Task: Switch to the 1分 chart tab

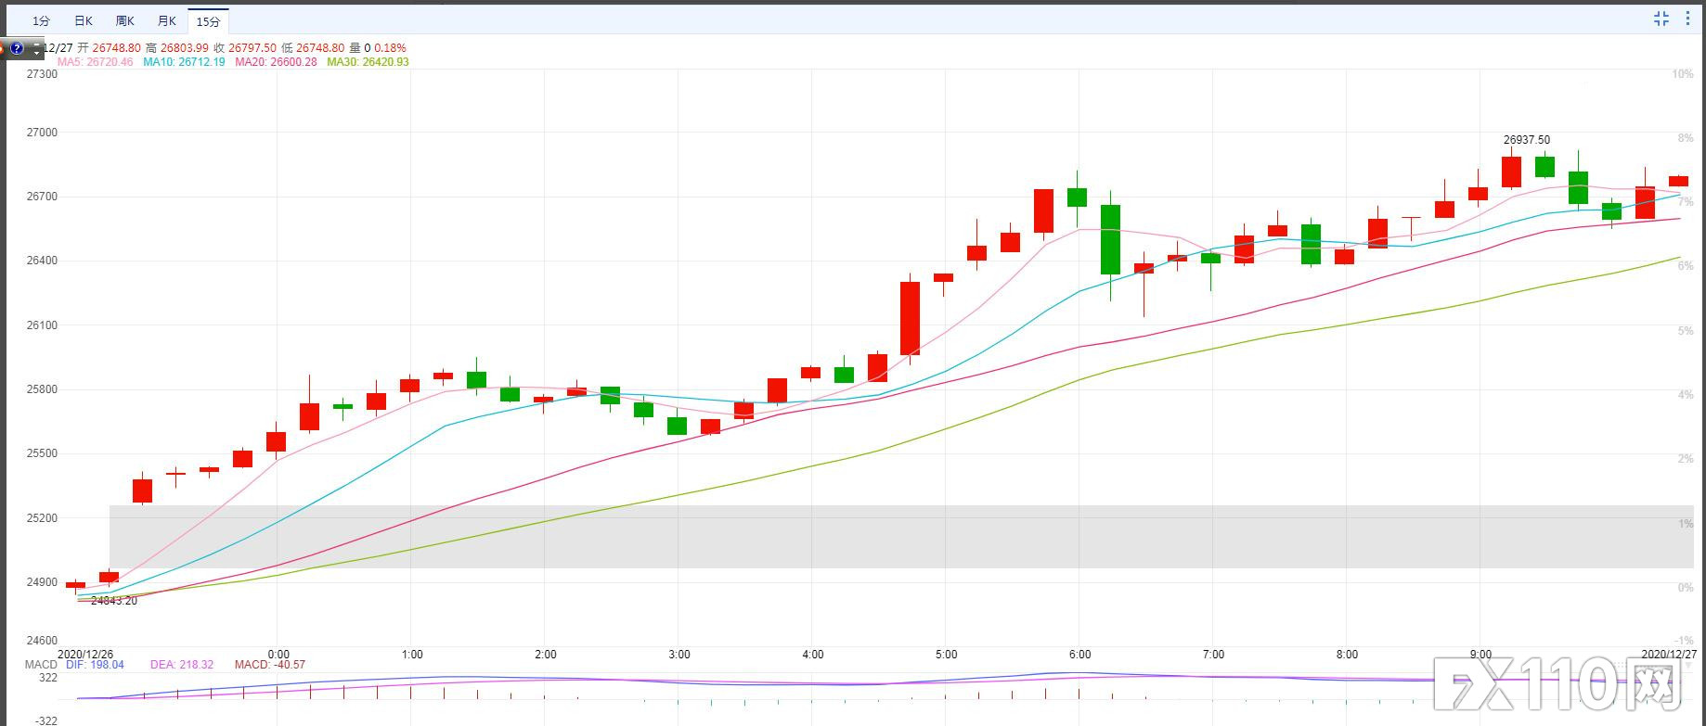Action: (x=41, y=20)
